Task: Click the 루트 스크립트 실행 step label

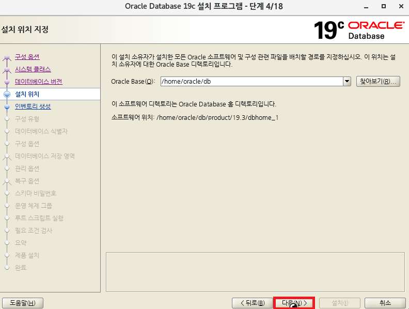Action: click(x=39, y=218)
